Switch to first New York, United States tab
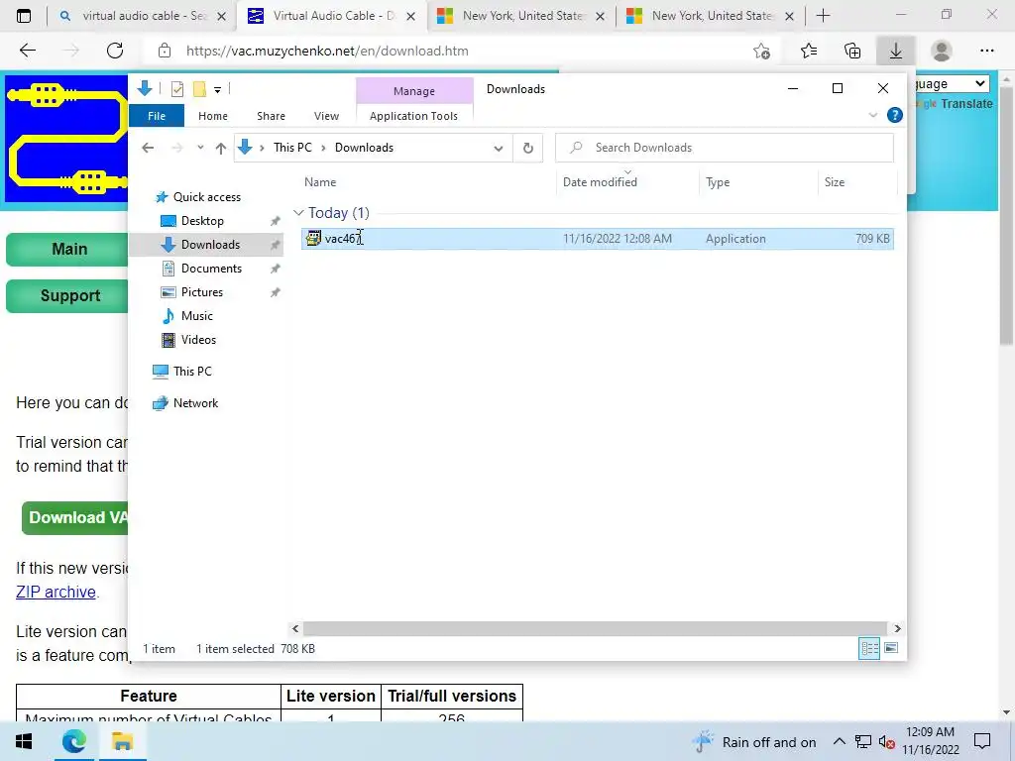 521,16
